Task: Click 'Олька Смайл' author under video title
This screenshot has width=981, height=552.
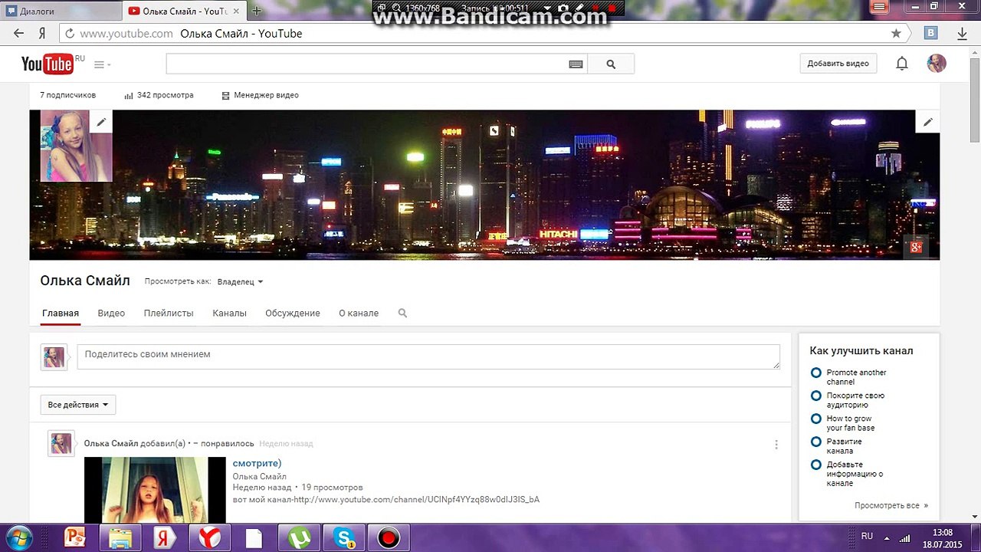Action: [259, 476]
